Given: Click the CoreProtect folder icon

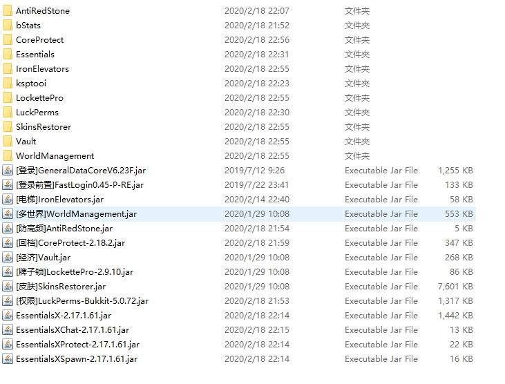Looking at the screenshot, I should tap(8, 39).
